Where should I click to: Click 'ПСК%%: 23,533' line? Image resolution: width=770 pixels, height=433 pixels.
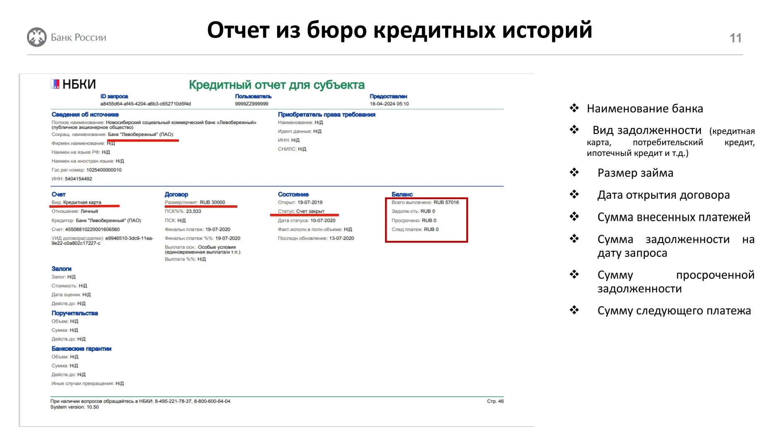point(183,211)
